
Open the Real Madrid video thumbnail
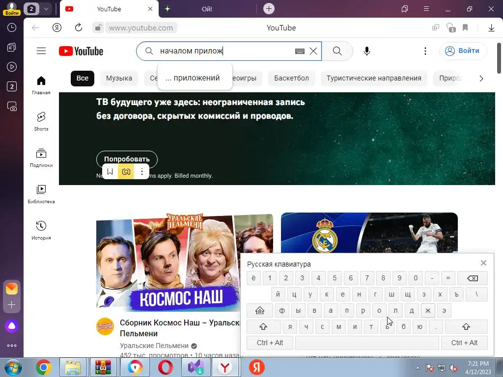[x=369, y=233]
